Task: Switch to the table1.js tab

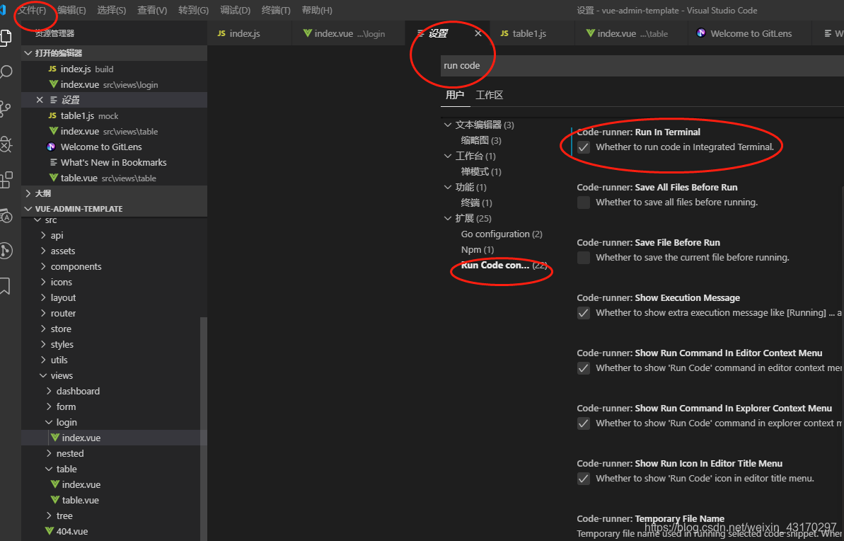Action: click(532, 33)
